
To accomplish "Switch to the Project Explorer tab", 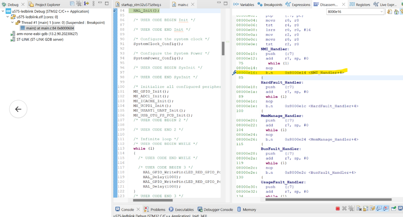I will click(47, 4).
